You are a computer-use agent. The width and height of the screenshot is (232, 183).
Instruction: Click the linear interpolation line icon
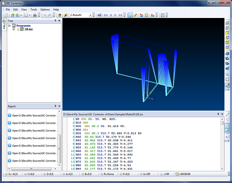click(227, 115)
